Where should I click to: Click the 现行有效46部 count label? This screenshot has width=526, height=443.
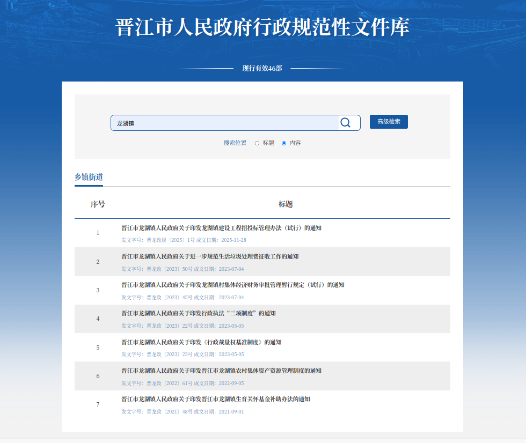point(262,68)
